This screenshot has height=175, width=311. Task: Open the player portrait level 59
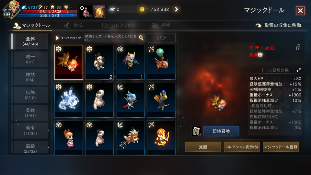(11, 10)
